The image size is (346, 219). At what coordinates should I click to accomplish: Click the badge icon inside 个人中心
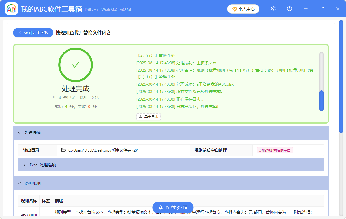click(234, 9)
